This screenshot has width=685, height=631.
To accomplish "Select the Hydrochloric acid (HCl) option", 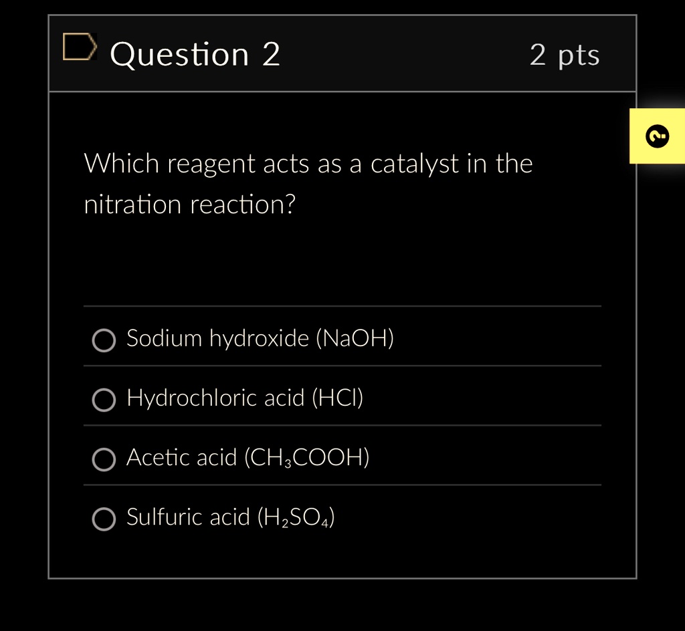I will pos(104,400).
